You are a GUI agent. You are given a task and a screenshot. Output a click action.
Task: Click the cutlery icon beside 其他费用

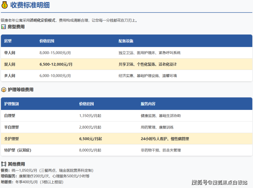tap(3, 164)
